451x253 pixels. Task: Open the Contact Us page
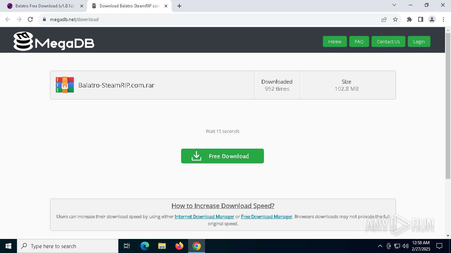(388, 41)
